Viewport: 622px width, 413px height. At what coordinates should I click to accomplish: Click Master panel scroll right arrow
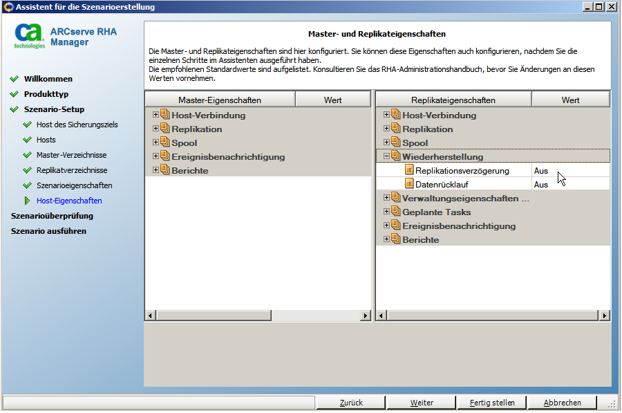366,315
